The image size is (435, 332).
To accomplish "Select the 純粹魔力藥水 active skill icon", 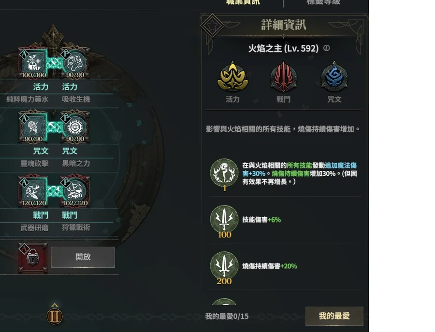I will pos(33,63).
